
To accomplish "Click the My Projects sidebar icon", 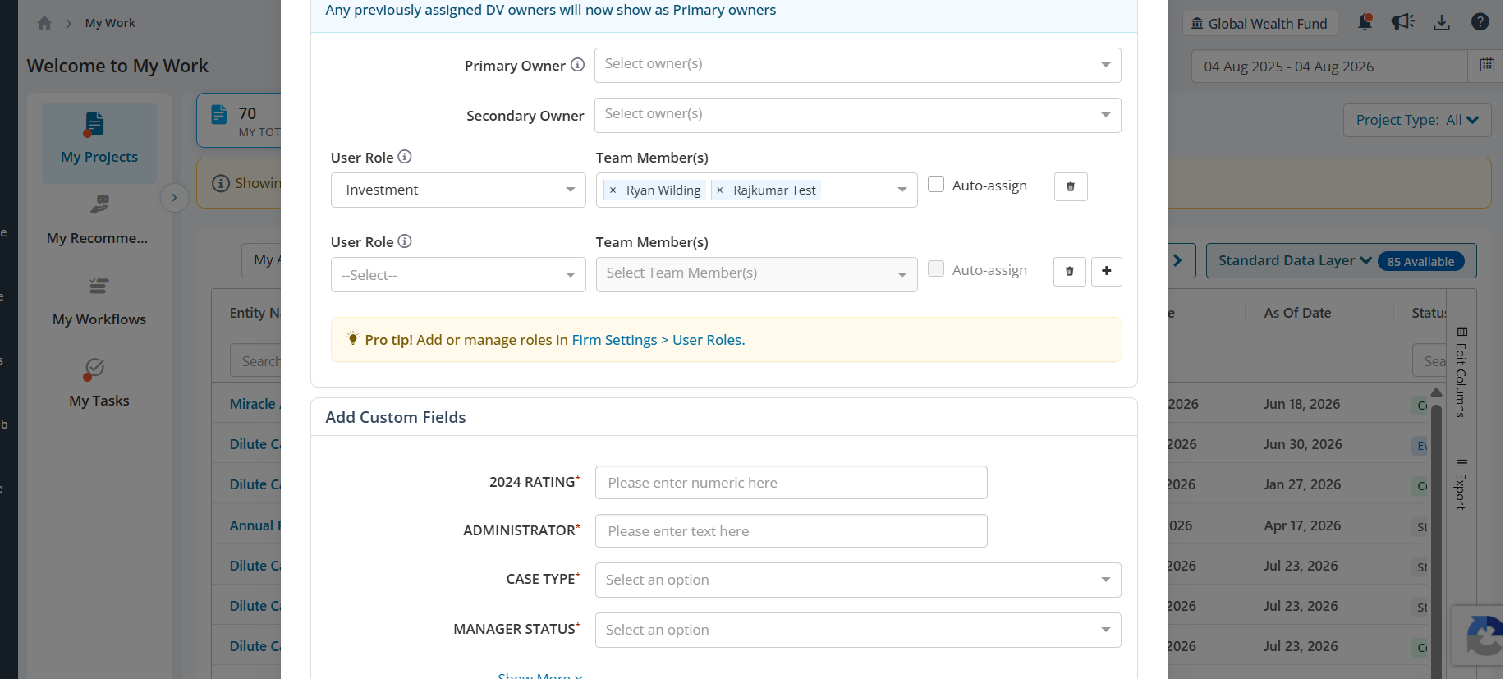I will tap(94, 125).
